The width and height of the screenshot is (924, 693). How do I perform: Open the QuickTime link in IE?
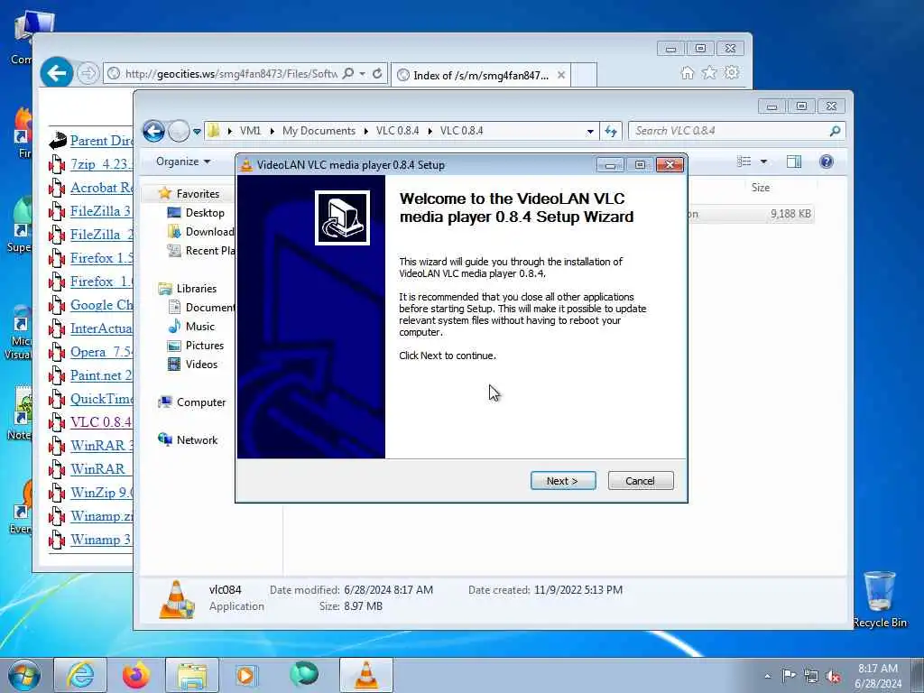(x=101, y=398)
